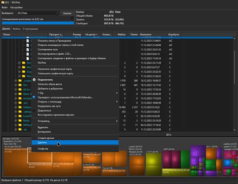Expand the 7-Zip submenu
The height and width of the screenshot is (184, 238).
(x=75, y=93)
